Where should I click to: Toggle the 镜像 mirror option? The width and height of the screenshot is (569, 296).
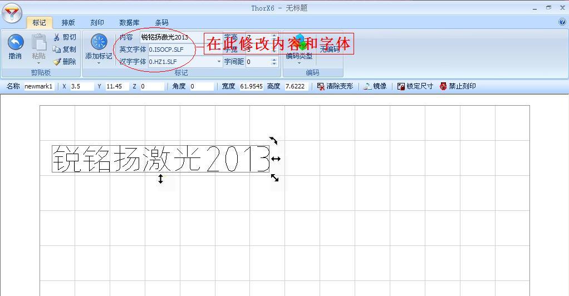(x=368, y=86)
